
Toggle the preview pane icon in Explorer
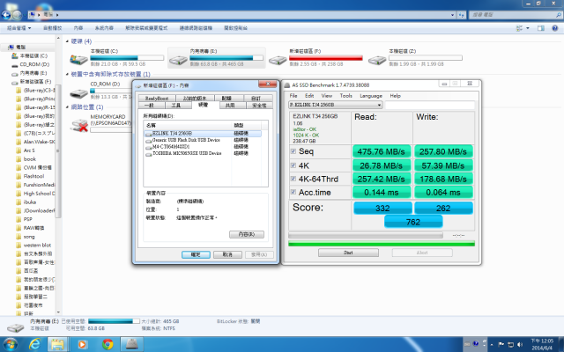(540, 28)
